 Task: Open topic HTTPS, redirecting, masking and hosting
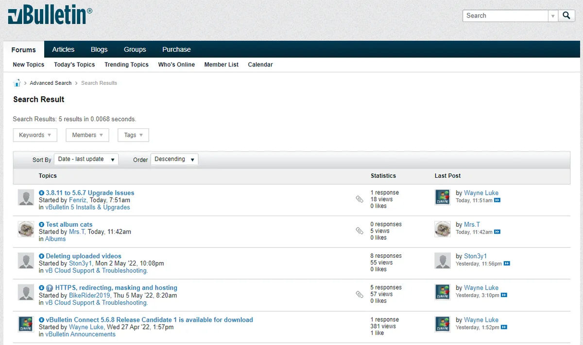pyautogui.click(x=116, y=288)
